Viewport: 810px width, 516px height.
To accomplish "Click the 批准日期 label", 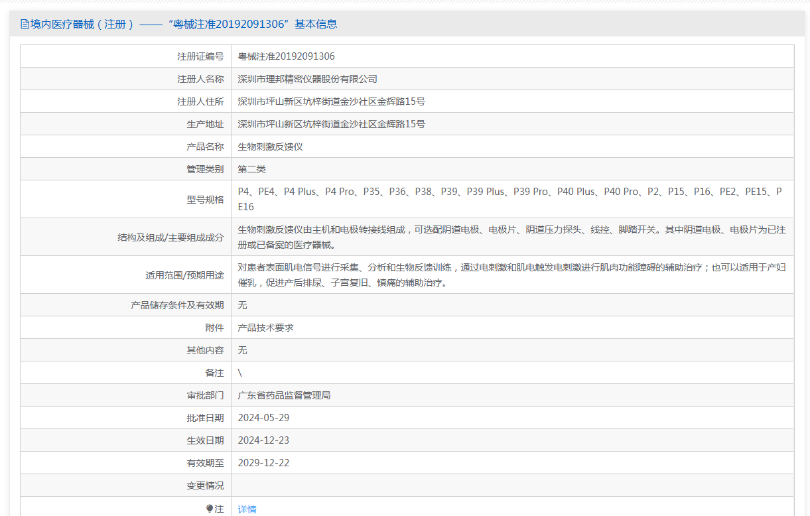I will 205,418.
